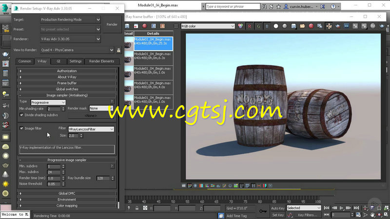Open the Key Filters dialog
This screenshot has height=219, width=390.
pyautogui.click(x=308, y=215)
